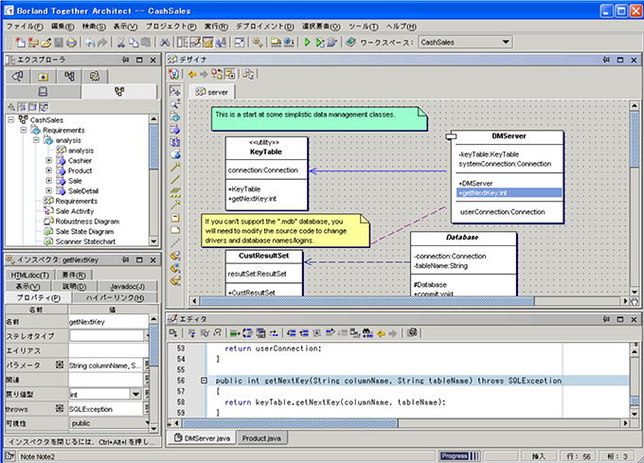
Task: Expand the Cashier package in the tree
Action: point(48,161)
